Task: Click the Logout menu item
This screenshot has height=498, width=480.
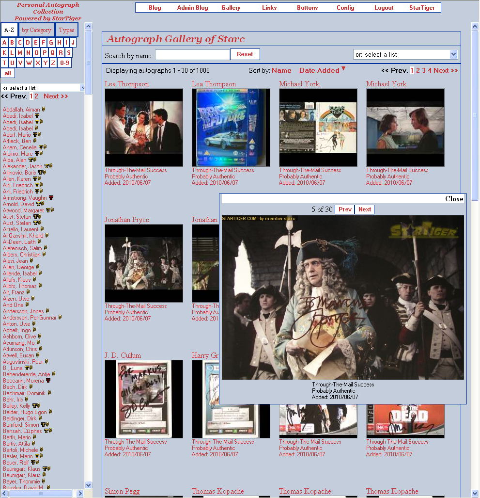Action: 384,8
